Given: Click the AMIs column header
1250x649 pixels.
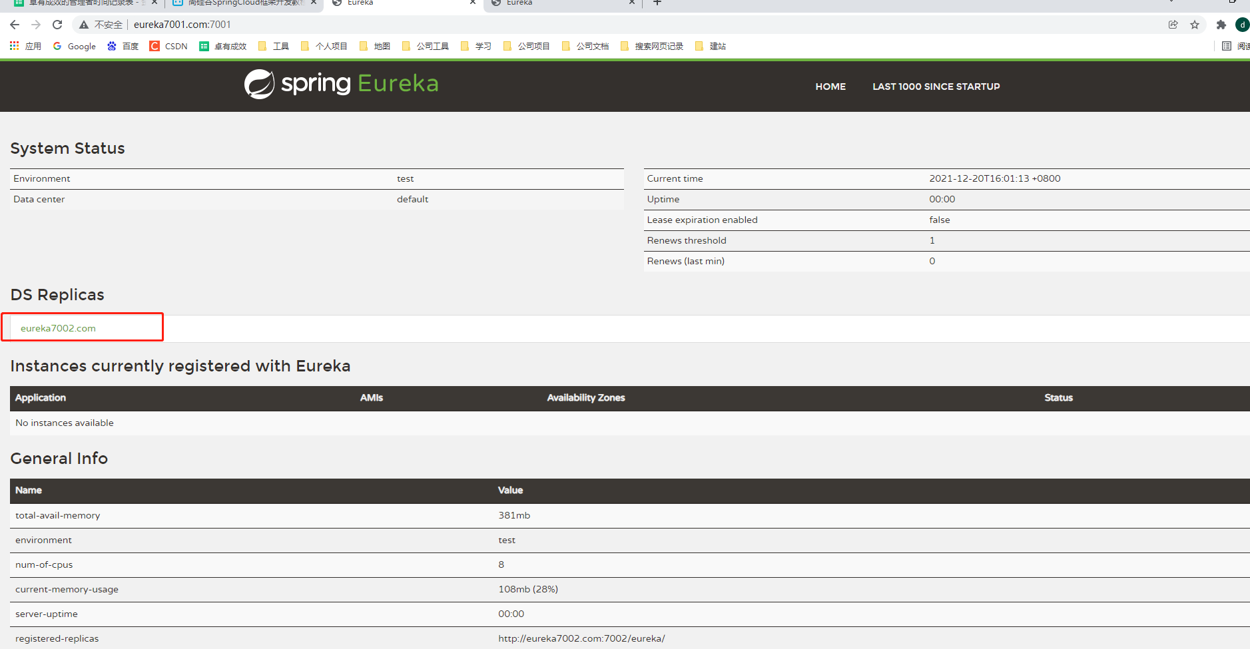Looking at the screenshot, I should (x=372, y=397).
